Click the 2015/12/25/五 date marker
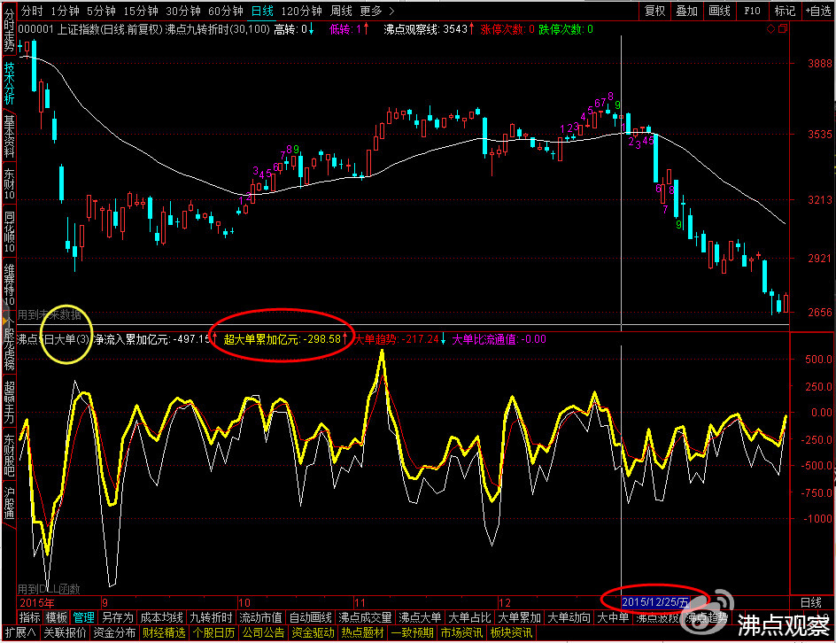The image size is (836, 643). tap(655, 602)
